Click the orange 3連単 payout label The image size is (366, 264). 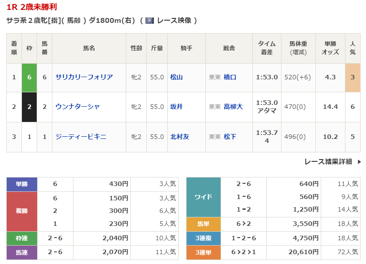point(203,253)
